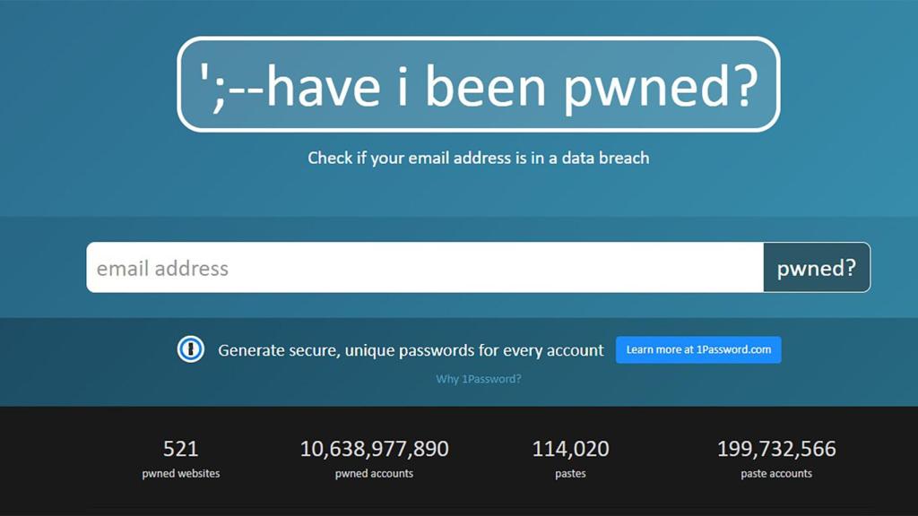Select the "';--have i been pwned?" logo
This screenshot has width=918, height=516.
pyautogui.click(x=479, y=85)
